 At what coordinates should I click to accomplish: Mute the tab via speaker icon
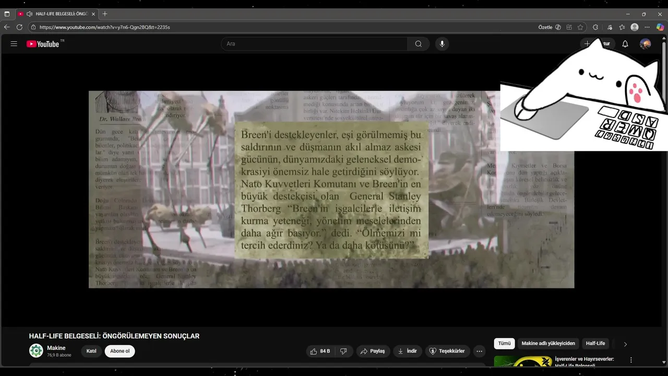coord(29,14)
